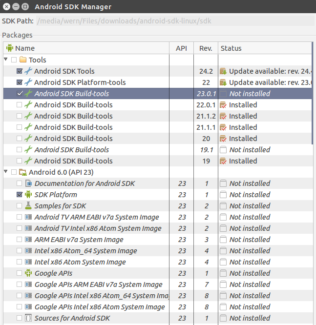This screenshot has height=325, width=316.
Task: Sort by the API column header
Action: 181,48
